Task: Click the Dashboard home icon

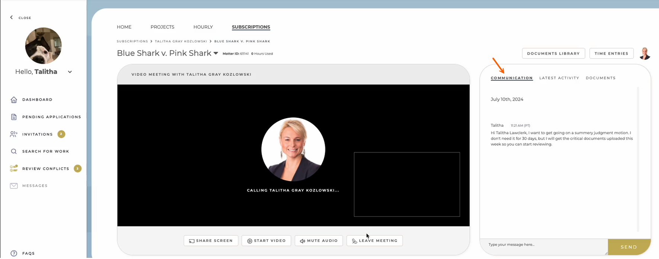Action: pos(14,100)
